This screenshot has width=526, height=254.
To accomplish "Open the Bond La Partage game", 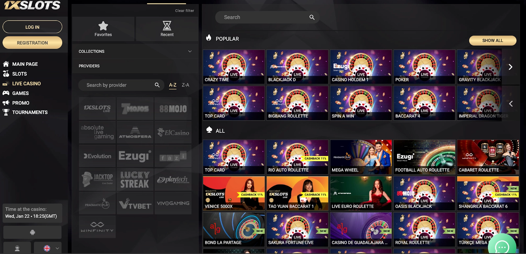I will 234,230.
